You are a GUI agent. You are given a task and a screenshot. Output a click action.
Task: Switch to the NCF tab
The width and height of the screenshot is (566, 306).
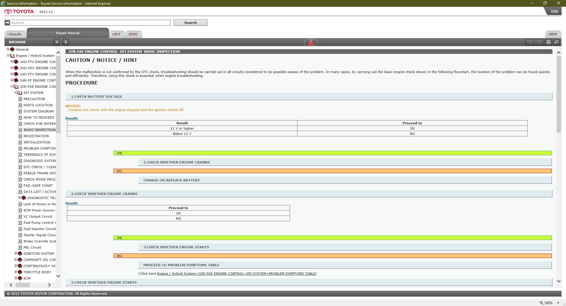click(117, 34)
